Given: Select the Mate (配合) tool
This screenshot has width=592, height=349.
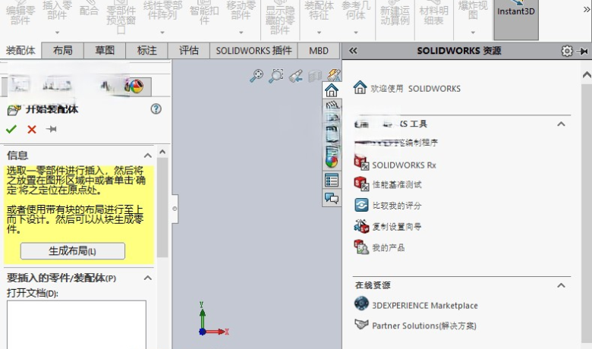Looking at the screenshot, I should click(x=89, y=10).
